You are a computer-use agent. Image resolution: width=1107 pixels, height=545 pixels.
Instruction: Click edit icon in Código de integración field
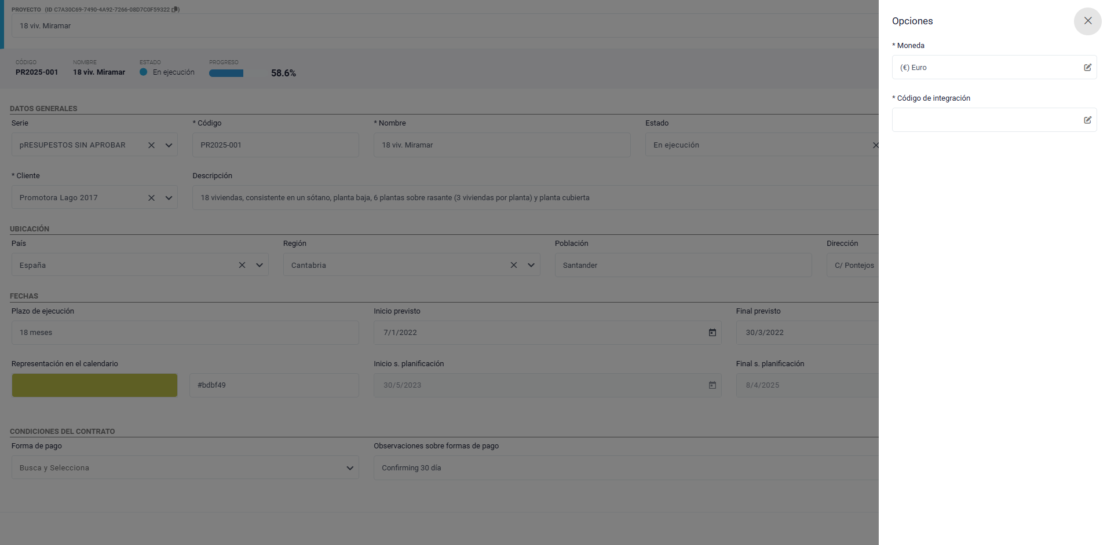1087,120
